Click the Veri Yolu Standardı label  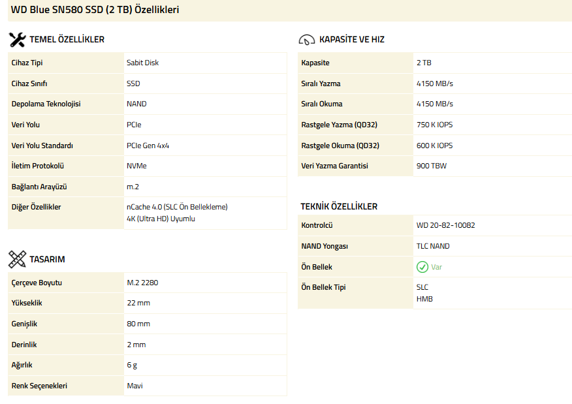click(x=42, y=146)
